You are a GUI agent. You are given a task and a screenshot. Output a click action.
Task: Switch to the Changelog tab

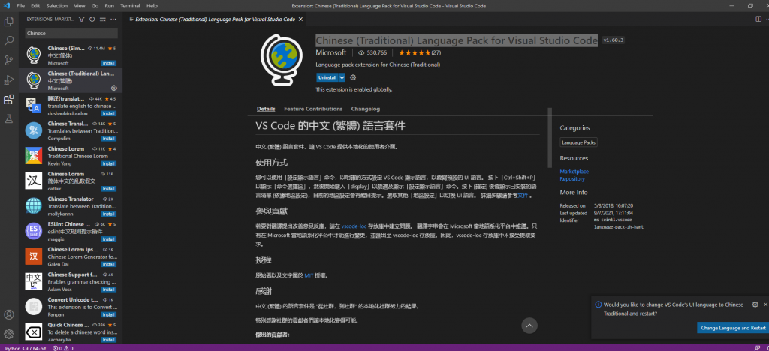pos(366,109)
